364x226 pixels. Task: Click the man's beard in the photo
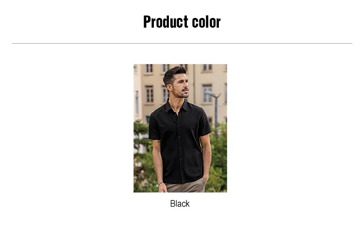click(182, 93)
